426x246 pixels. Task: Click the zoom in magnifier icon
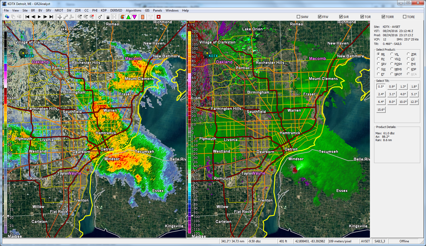point(80,17)
